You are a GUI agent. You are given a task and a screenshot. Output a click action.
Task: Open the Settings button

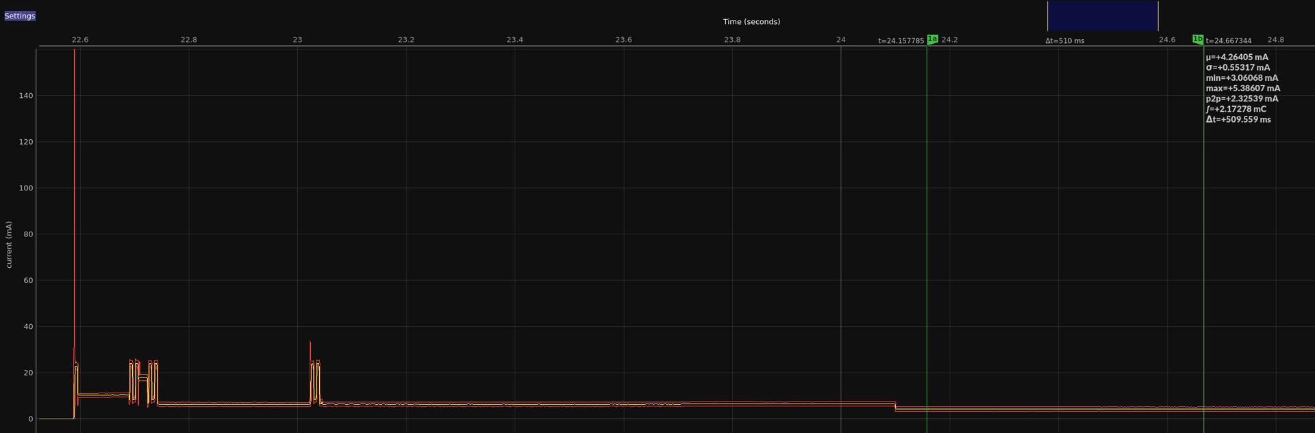coord(20,16)
